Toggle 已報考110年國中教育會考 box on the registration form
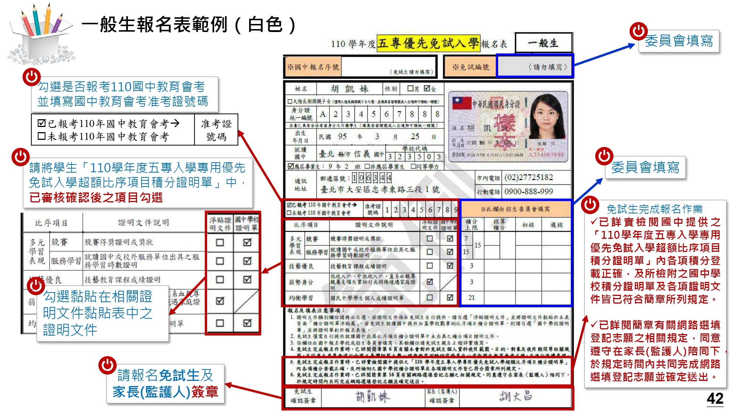 coord(289,205)
